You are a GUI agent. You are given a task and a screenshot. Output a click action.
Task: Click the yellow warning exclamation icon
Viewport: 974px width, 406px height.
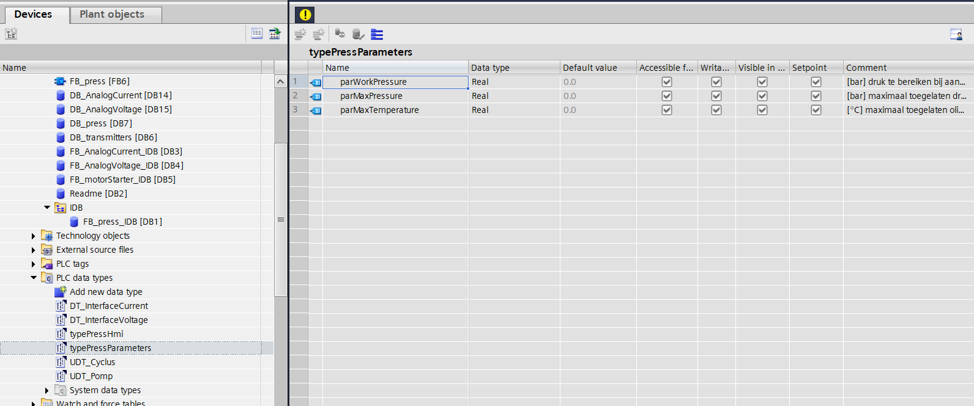(305, 15)
